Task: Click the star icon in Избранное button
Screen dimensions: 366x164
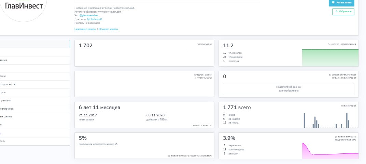Action: pyautogui.click(x=336, y=11)
